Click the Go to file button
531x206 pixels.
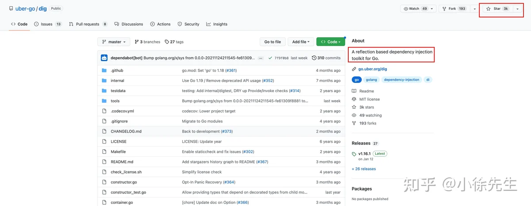click(x=273, y=42)
